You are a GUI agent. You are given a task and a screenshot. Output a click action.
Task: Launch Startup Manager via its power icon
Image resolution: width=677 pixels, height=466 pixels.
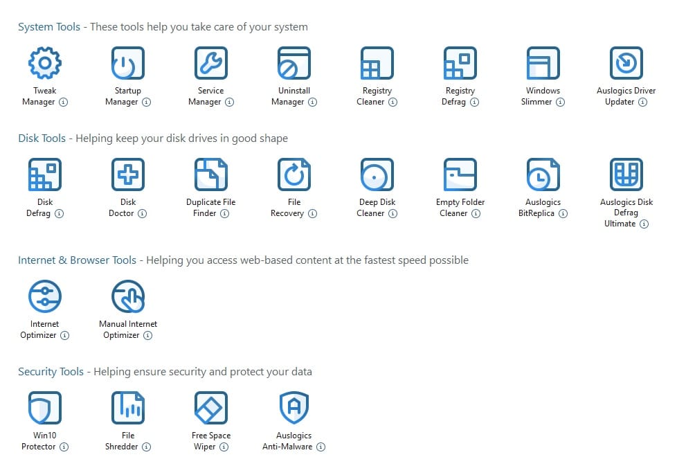click(128, 63)
